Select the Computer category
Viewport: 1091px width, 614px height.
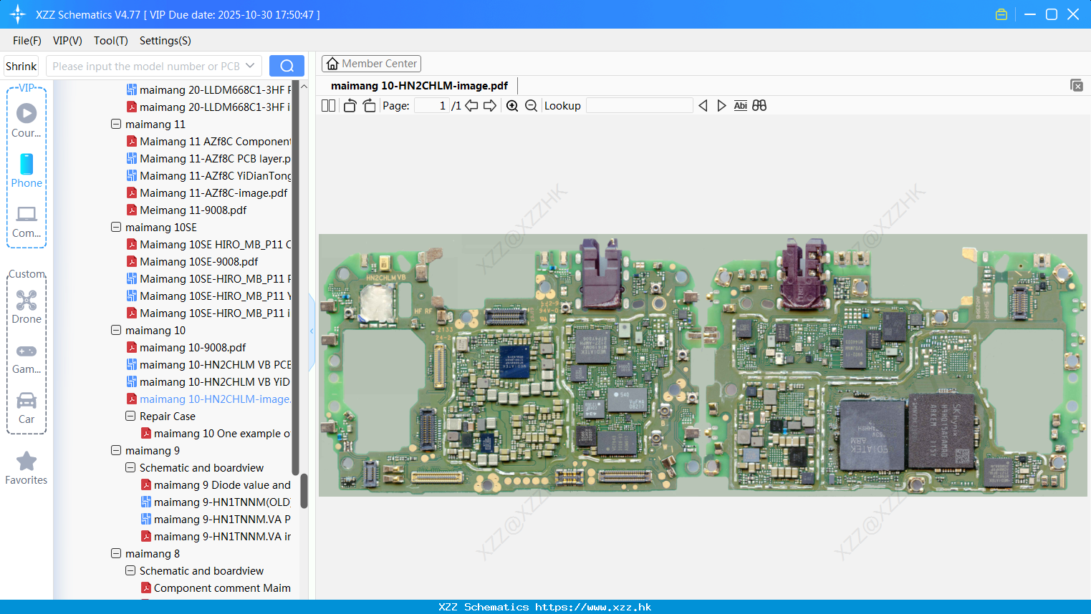27,221
